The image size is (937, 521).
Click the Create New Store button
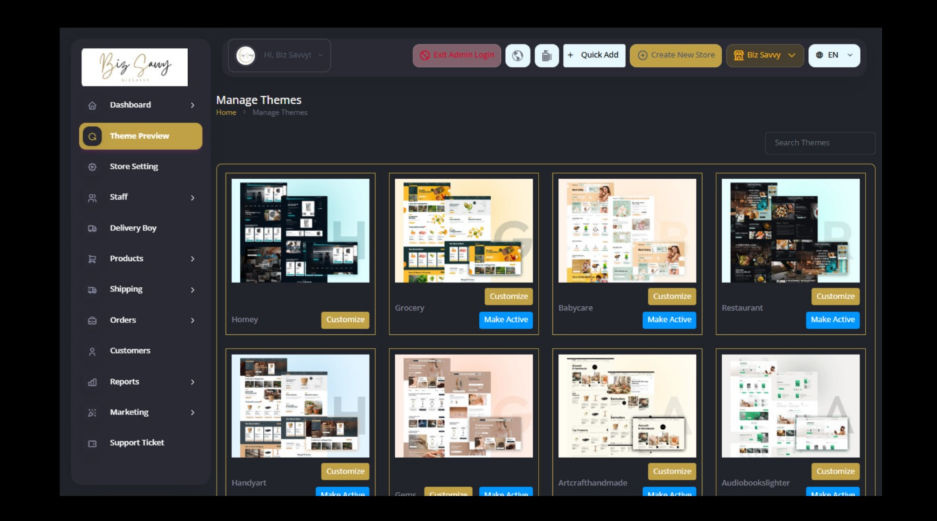pos(675,56)
